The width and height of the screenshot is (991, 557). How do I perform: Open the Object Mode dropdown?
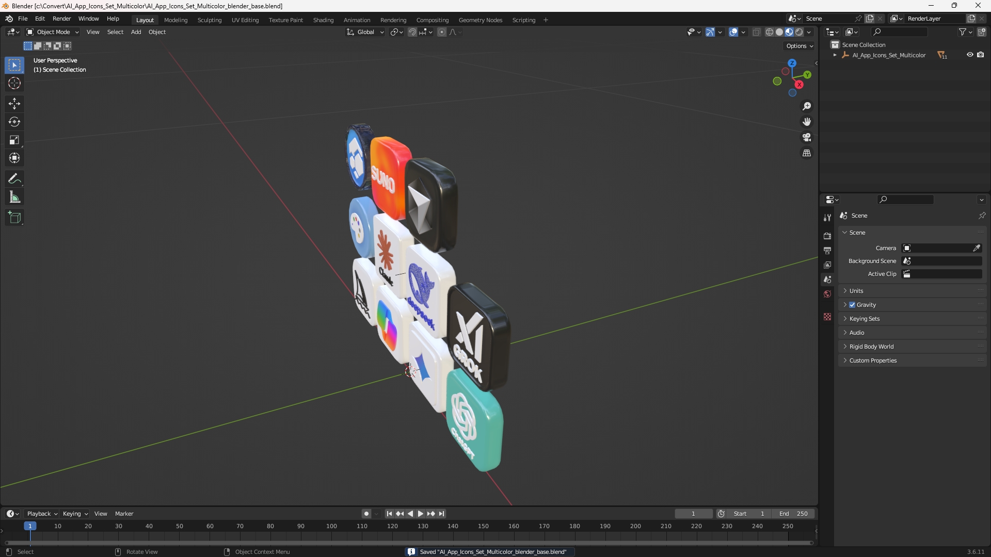tap(53, 32)
